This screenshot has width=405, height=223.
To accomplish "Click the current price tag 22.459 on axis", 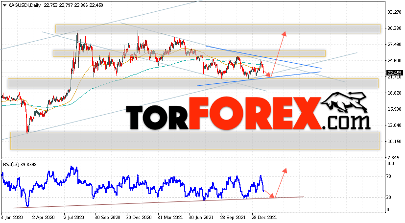I will [394, 73].
